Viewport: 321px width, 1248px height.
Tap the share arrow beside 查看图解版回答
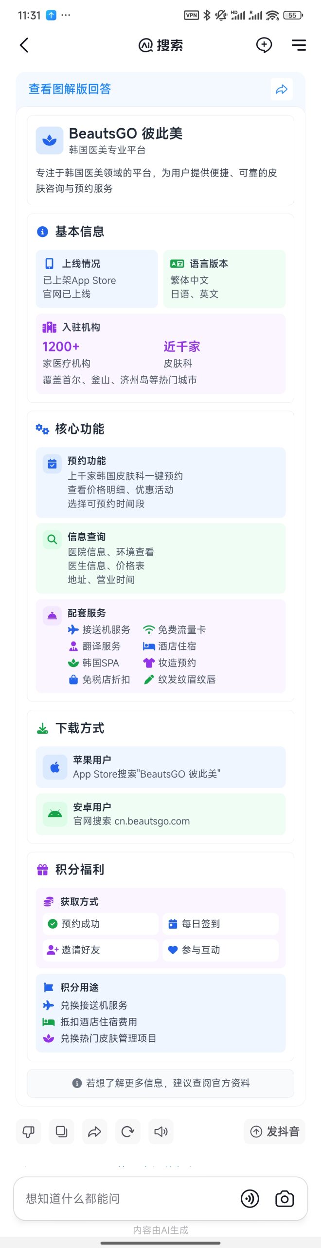click(282, 89)
